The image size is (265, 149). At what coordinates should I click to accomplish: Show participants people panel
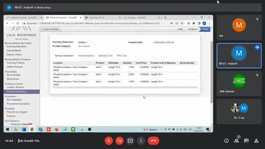(x=236, y=140)
